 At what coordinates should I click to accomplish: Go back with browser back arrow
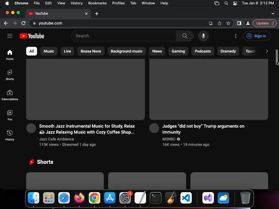[x=6, y=23]
